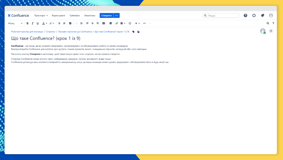This screenshot has height=160, width=283.
Task: Open the paragraph style dropdown Абзац
Action: tap(15, 23)
